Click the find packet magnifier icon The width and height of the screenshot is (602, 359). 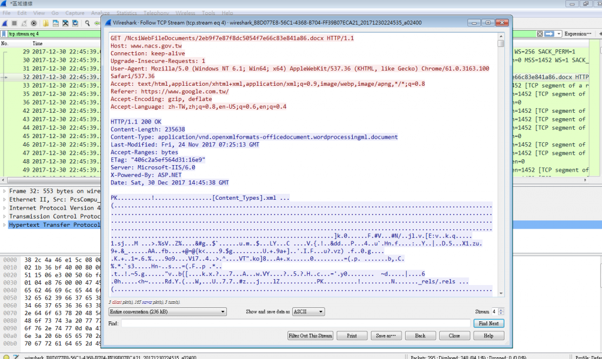(x=87, y=24)
